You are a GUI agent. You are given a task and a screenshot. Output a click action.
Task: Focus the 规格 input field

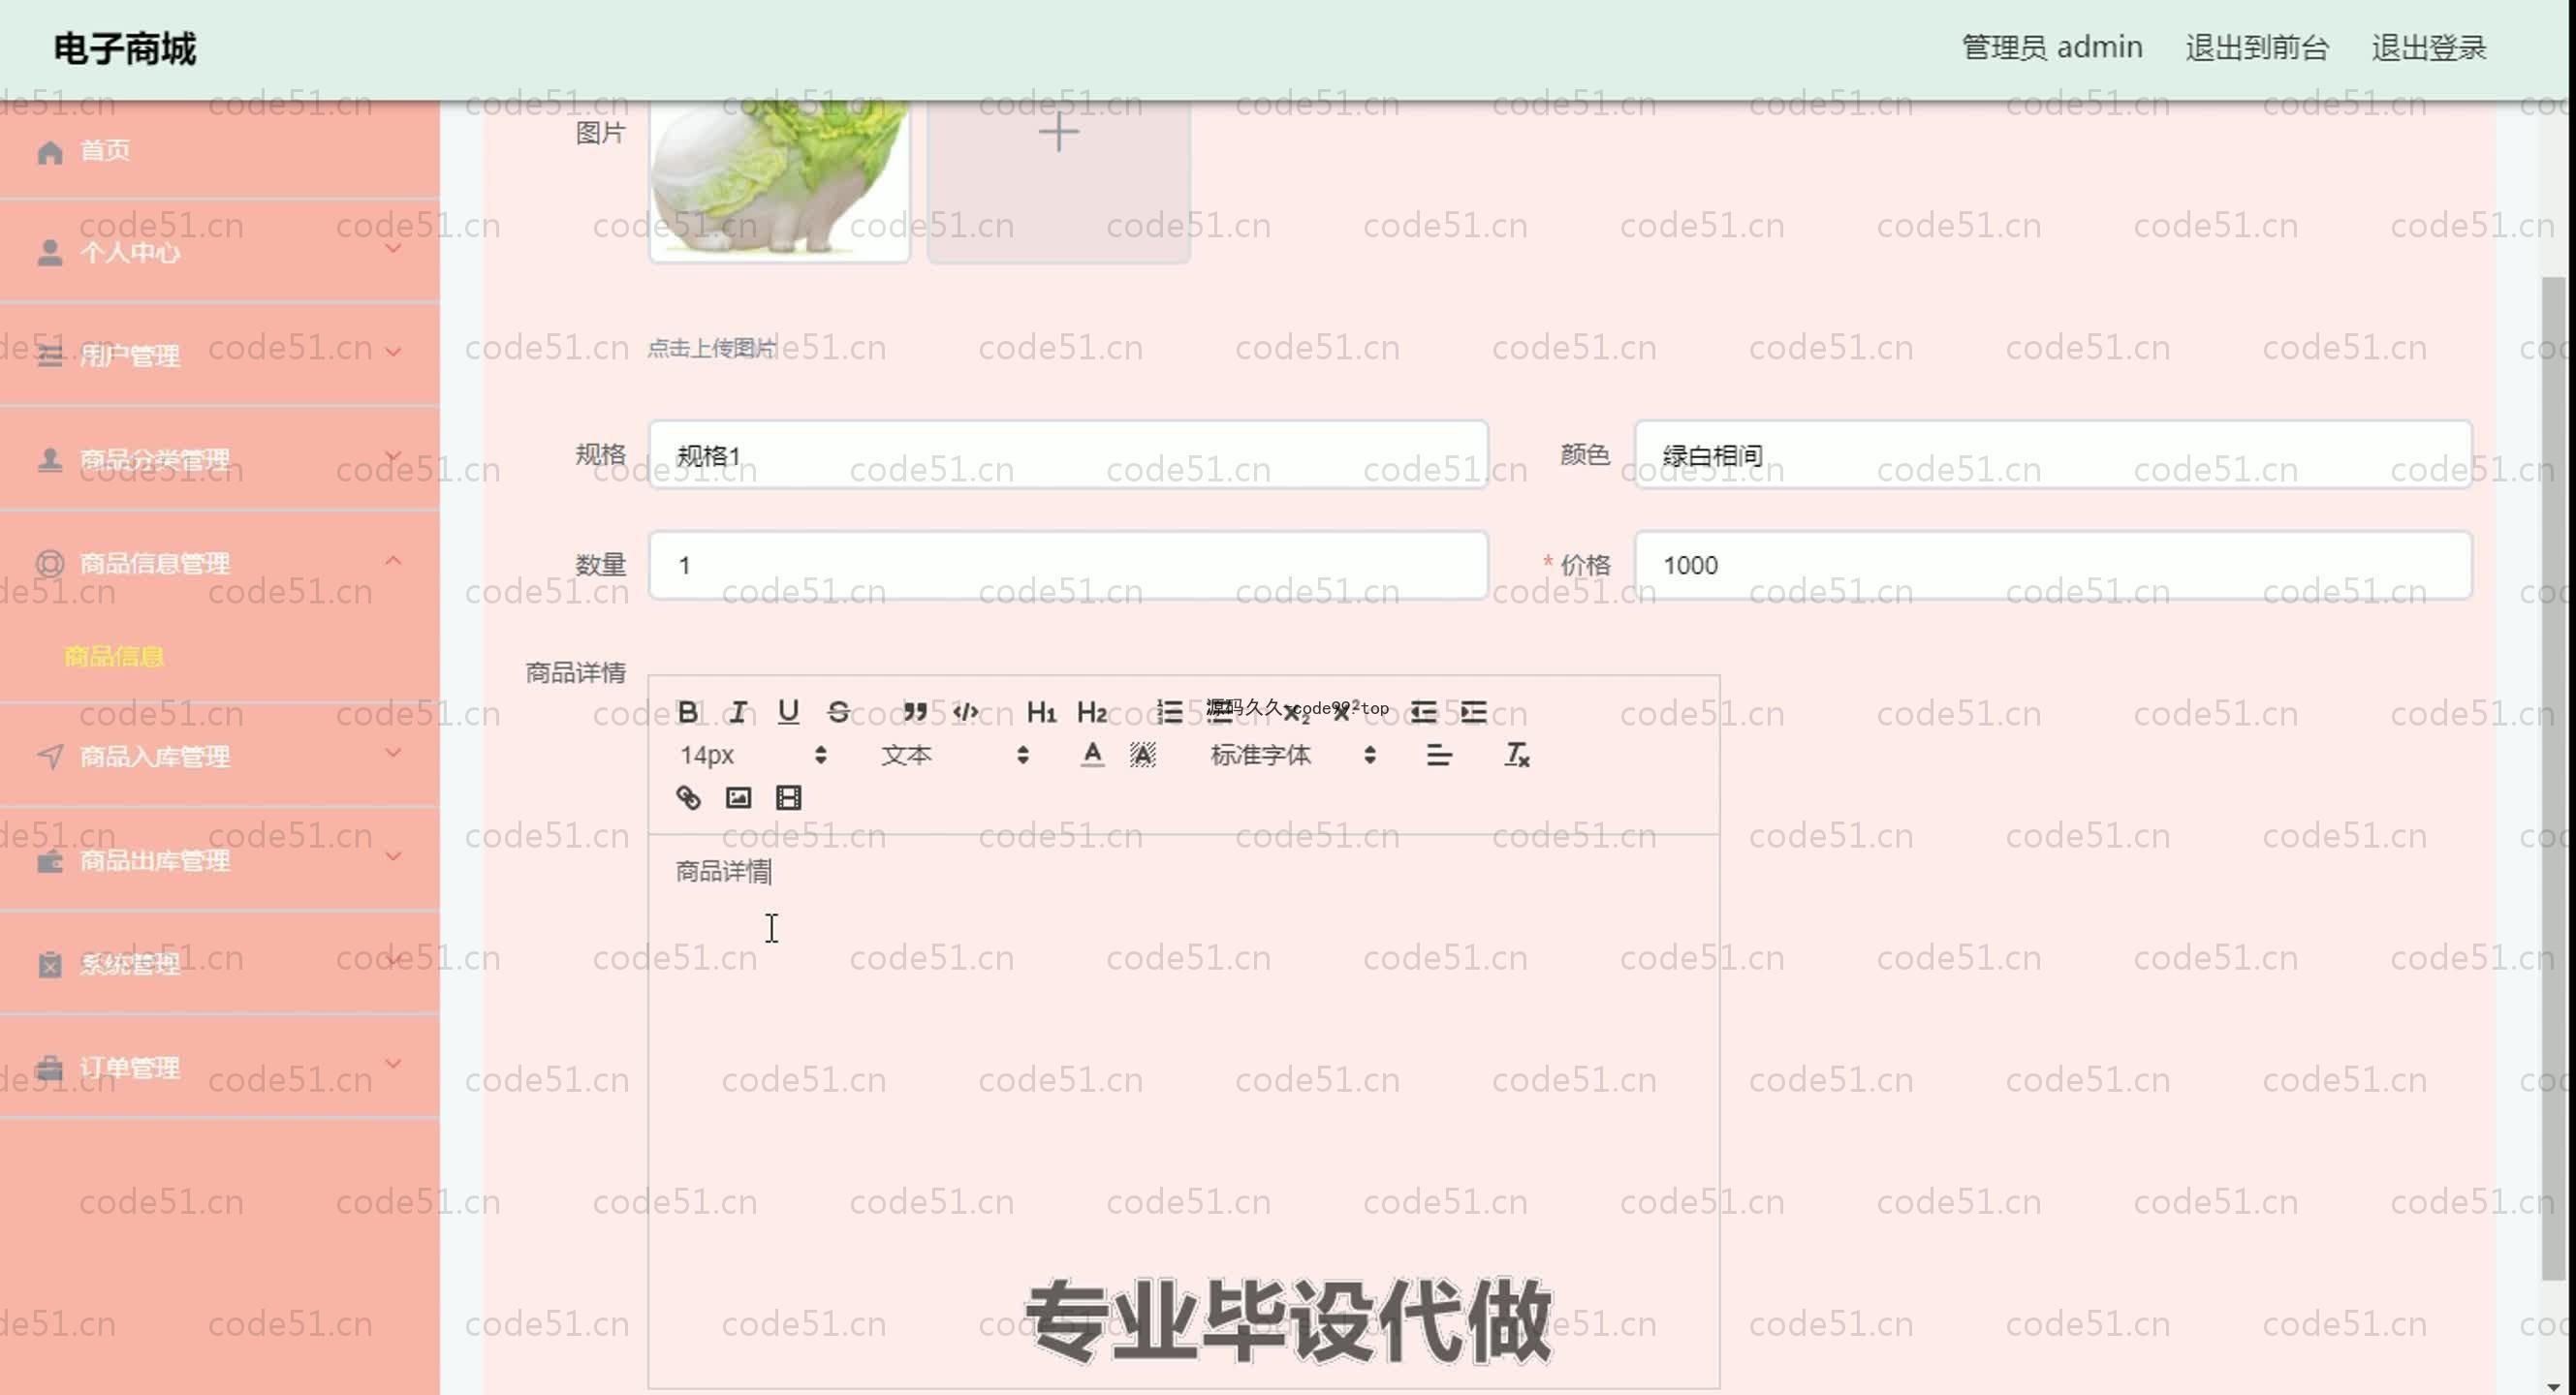[x=1068, y=454]
